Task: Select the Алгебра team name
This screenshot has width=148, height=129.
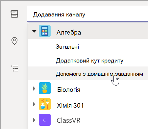Action: coord(69,33)
